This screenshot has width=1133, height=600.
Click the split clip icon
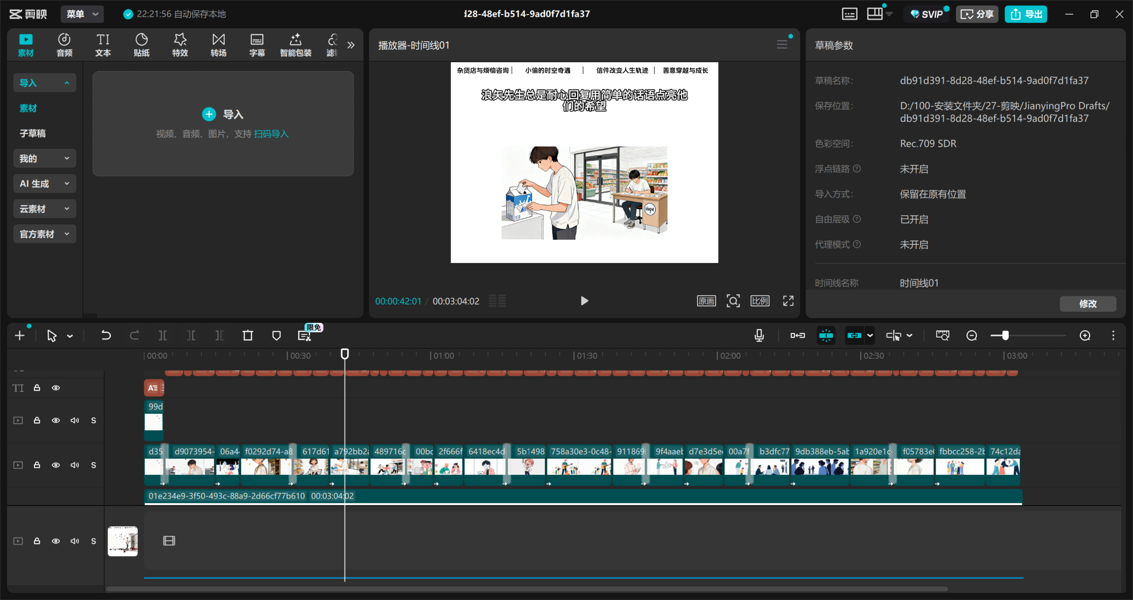pos(162,336)
